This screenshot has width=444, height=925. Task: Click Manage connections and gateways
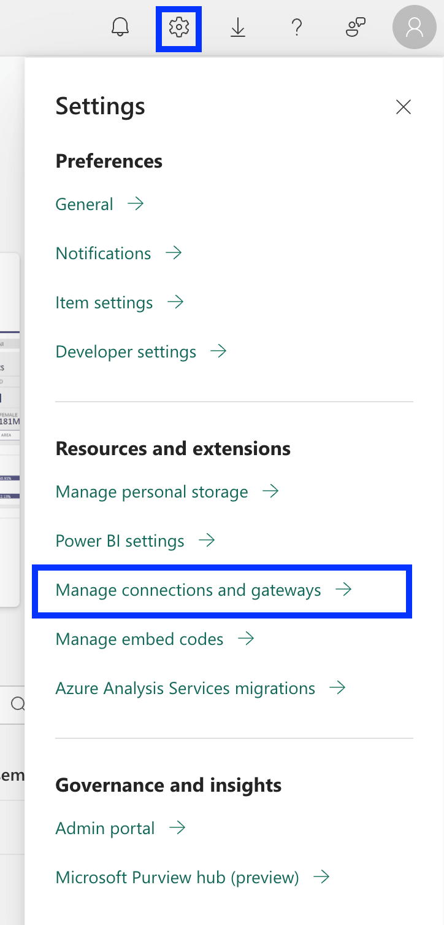coord(188,590)
